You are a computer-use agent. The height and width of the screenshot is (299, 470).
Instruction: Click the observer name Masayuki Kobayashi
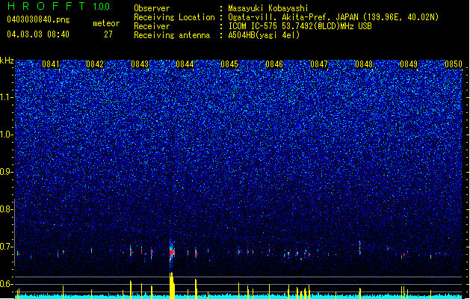click(268, 8)
